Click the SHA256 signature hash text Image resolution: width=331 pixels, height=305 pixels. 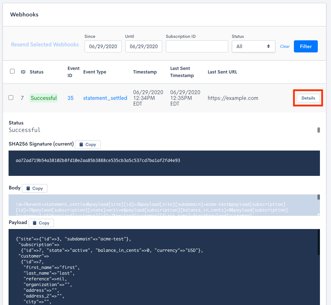pos(98,161)
